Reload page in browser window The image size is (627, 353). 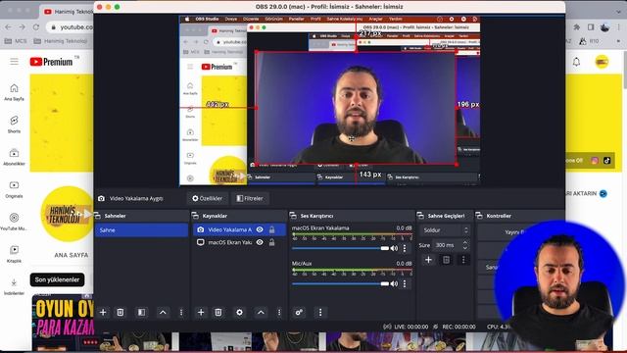[36, 27]
